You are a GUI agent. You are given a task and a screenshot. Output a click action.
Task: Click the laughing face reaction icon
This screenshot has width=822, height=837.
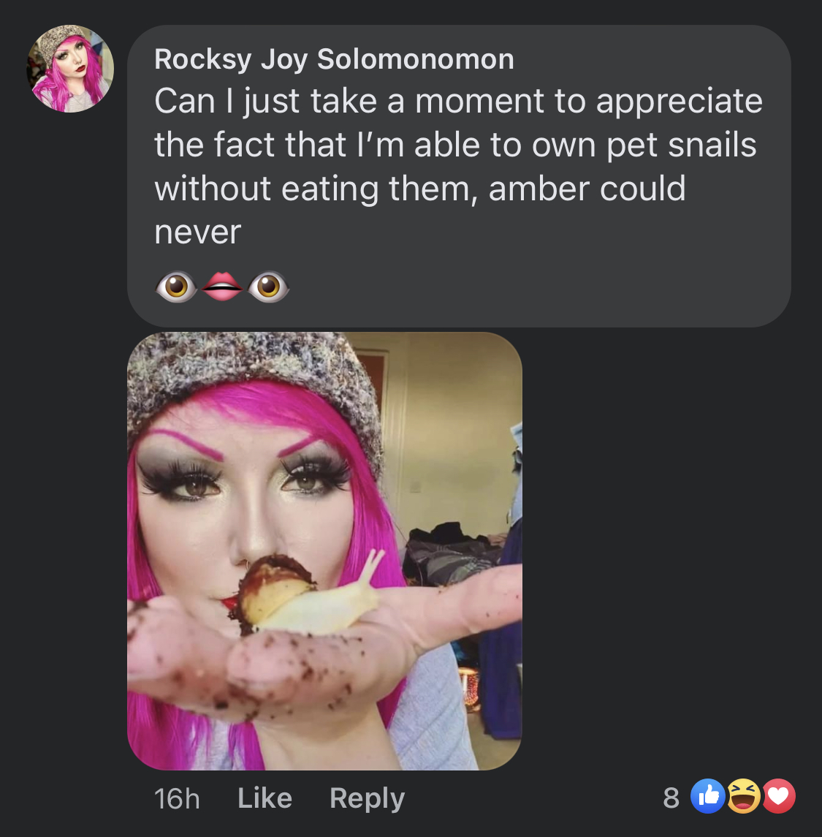coord(743,796)
